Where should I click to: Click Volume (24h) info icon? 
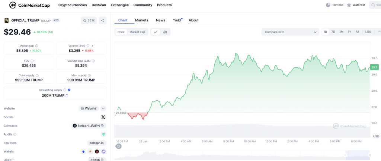click(88, 46)
